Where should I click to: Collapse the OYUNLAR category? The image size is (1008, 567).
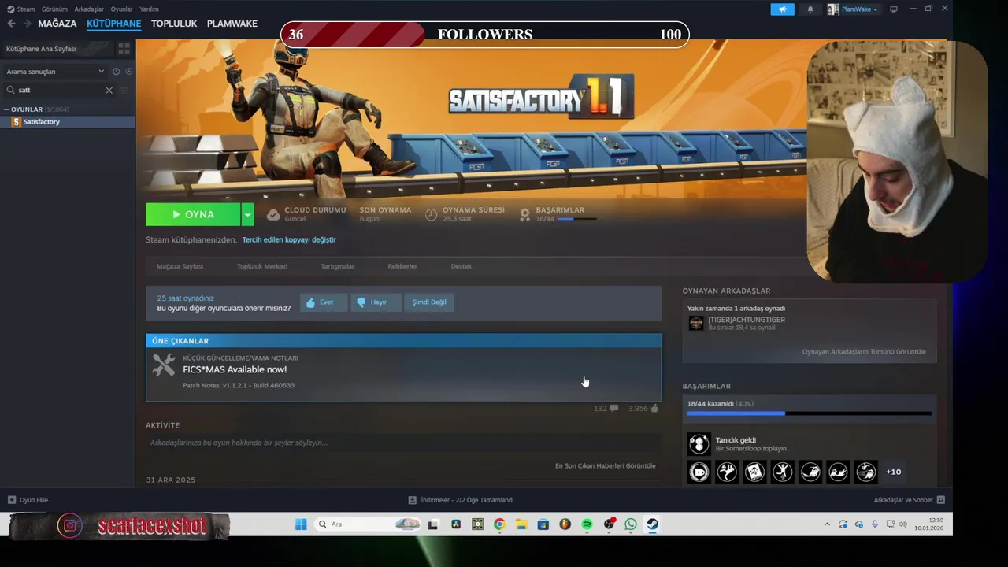click(6, 109)
